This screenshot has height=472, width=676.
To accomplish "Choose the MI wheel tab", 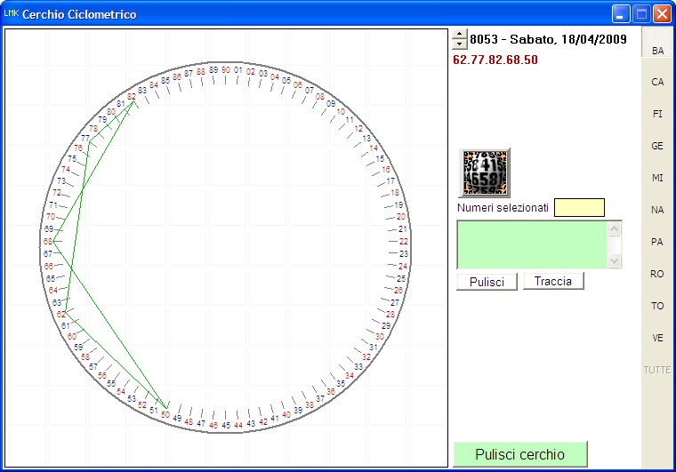I will [x=657, y=178].
